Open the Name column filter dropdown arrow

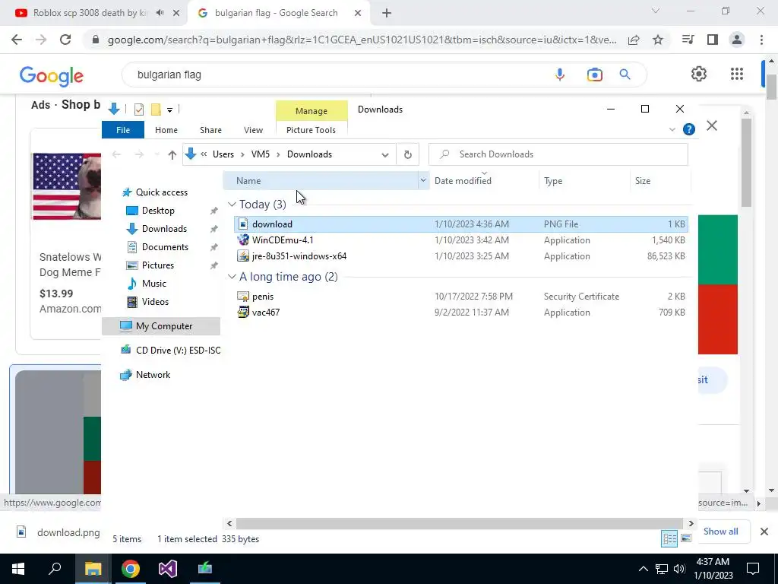click(x=423, y=181)
